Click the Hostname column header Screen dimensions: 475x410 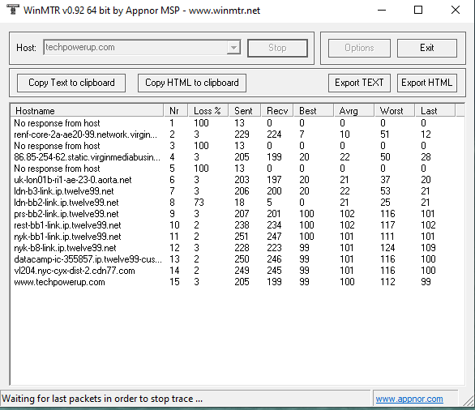(88, 111)
